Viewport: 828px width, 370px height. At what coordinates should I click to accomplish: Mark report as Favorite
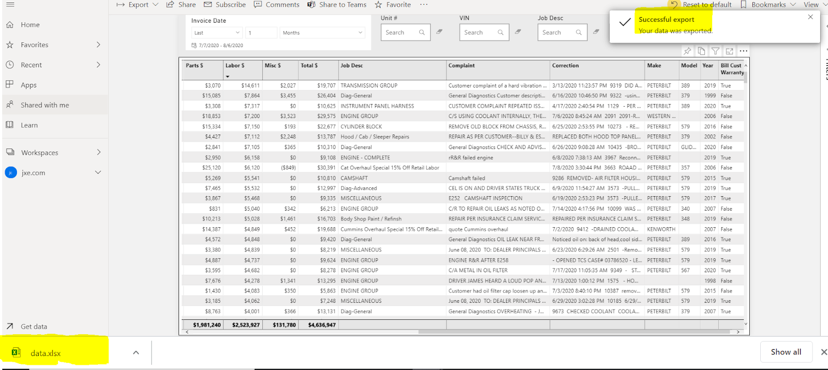[393, 5]
